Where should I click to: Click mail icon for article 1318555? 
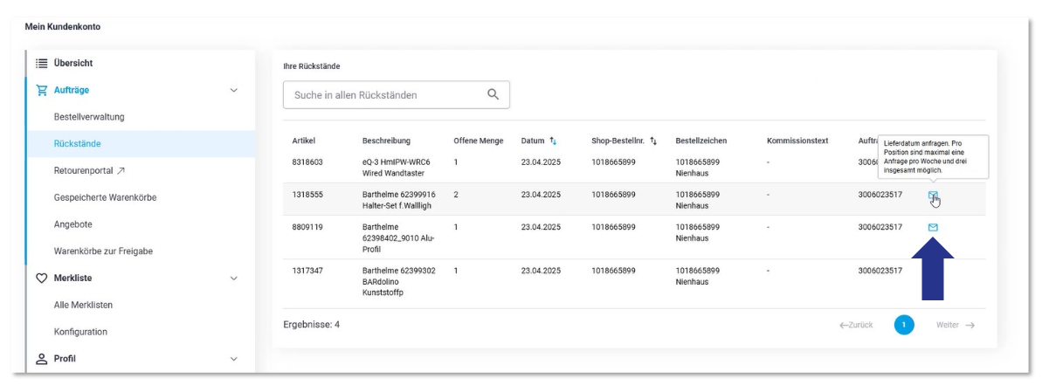click(933, 196)
